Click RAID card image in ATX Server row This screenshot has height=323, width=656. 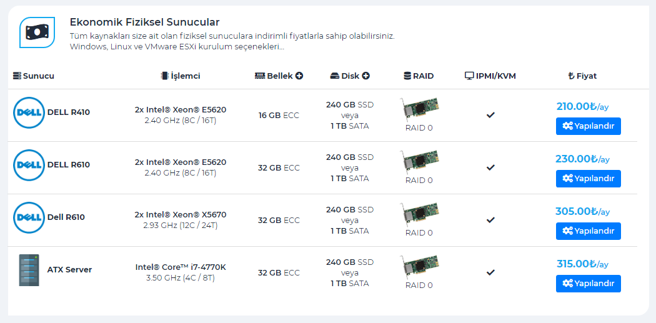[419, 268]
